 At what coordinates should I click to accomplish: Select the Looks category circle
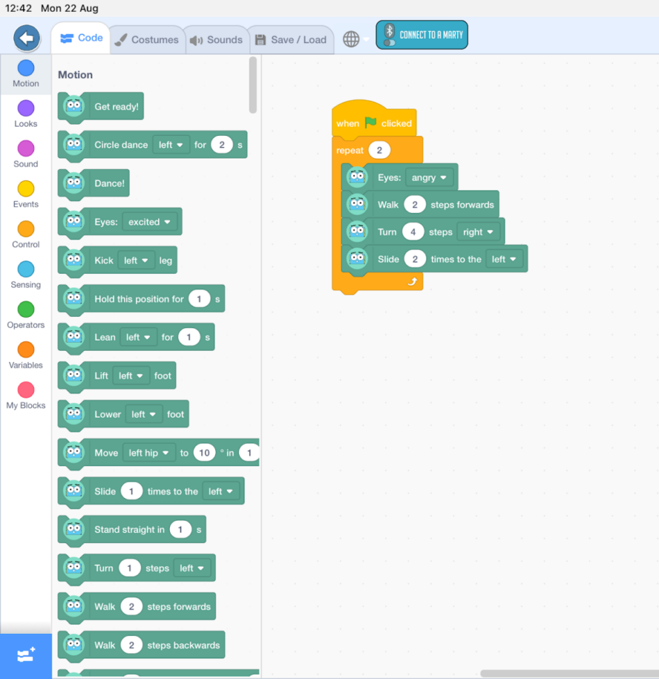[x=26, y=109]
